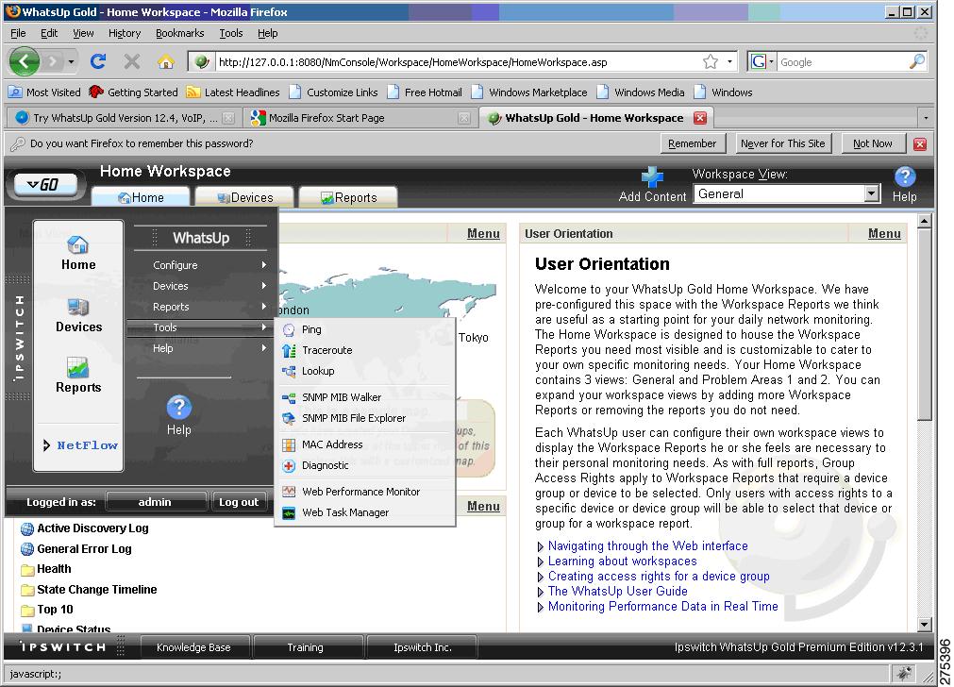
Task: Click the URL address field
Action: (457, 62)
